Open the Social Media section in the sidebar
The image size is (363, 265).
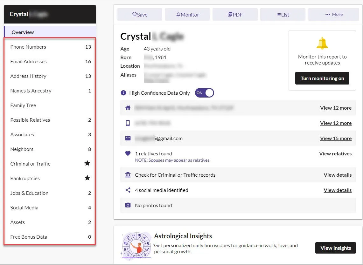click(24, 207)
